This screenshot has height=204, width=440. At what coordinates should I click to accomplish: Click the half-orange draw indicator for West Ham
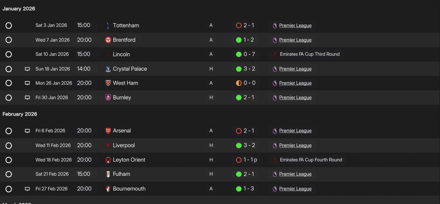pyautogui.click(x=239, y=83)
